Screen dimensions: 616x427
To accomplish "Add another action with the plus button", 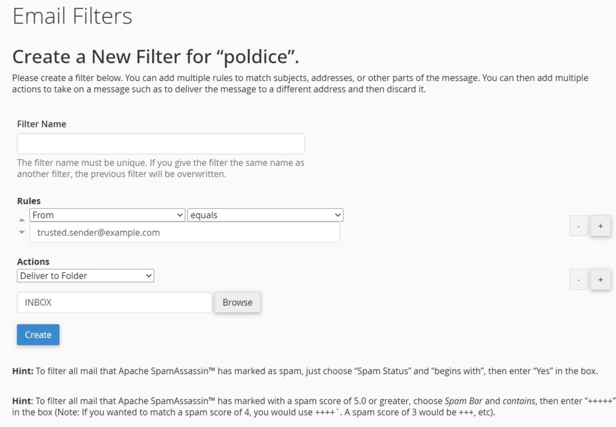I will pos(600,279).
